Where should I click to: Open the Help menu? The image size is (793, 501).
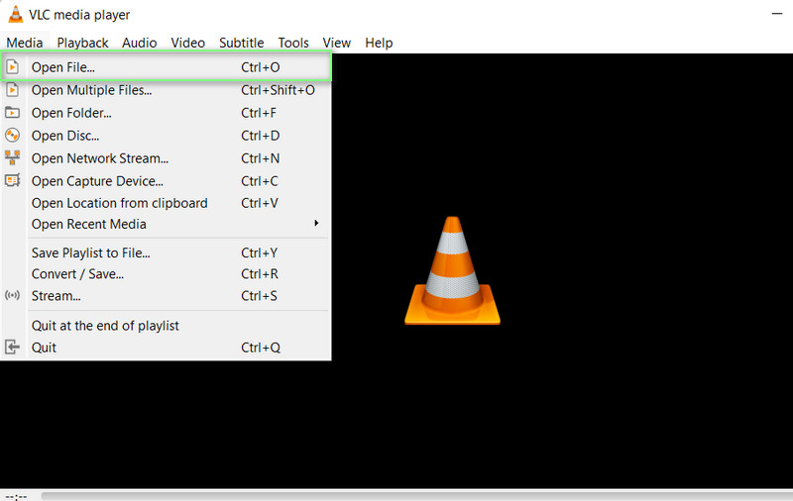pyautogui.click(x=379, y=43)
